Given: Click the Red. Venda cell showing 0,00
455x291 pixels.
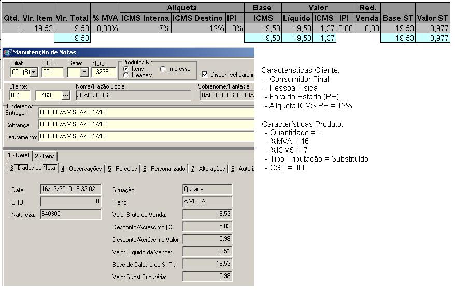Looking at the screenshot, I should tap(367, 28).
